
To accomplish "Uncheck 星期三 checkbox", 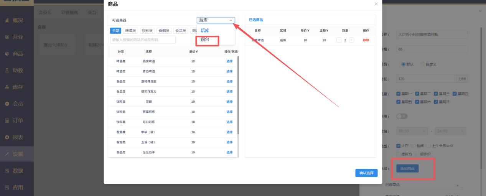I will click(436, 94).
